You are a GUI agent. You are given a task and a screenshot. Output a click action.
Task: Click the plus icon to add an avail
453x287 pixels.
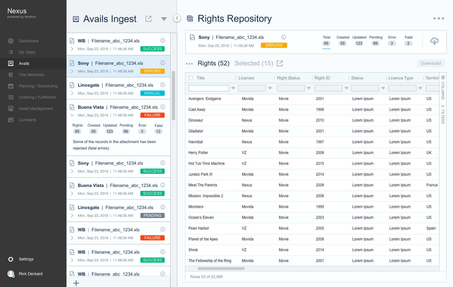[76, 283]
